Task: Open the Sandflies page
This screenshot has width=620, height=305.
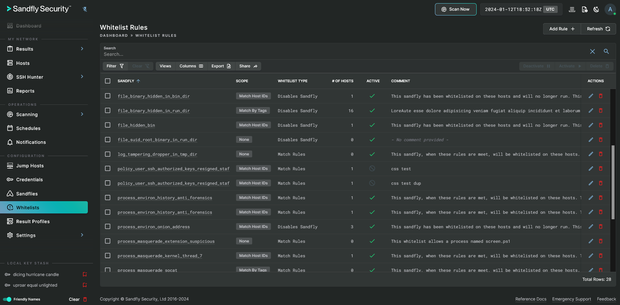Action: (x=27, y=194)
